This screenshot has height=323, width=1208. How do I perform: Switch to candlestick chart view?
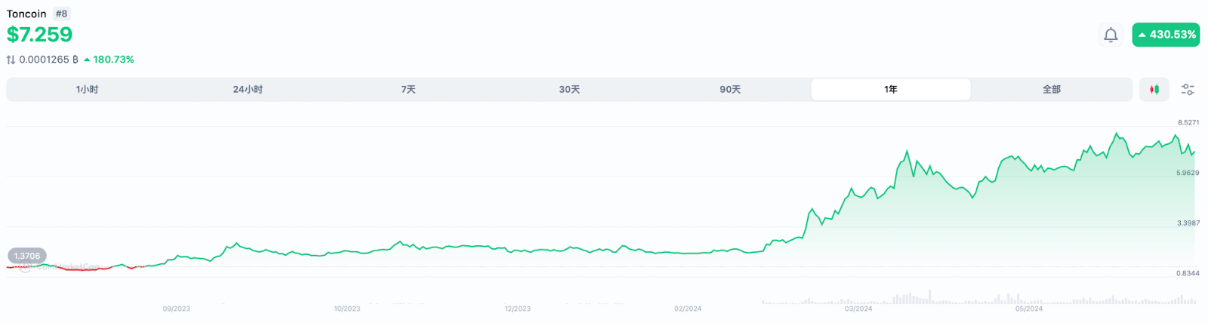point(1154,90)
